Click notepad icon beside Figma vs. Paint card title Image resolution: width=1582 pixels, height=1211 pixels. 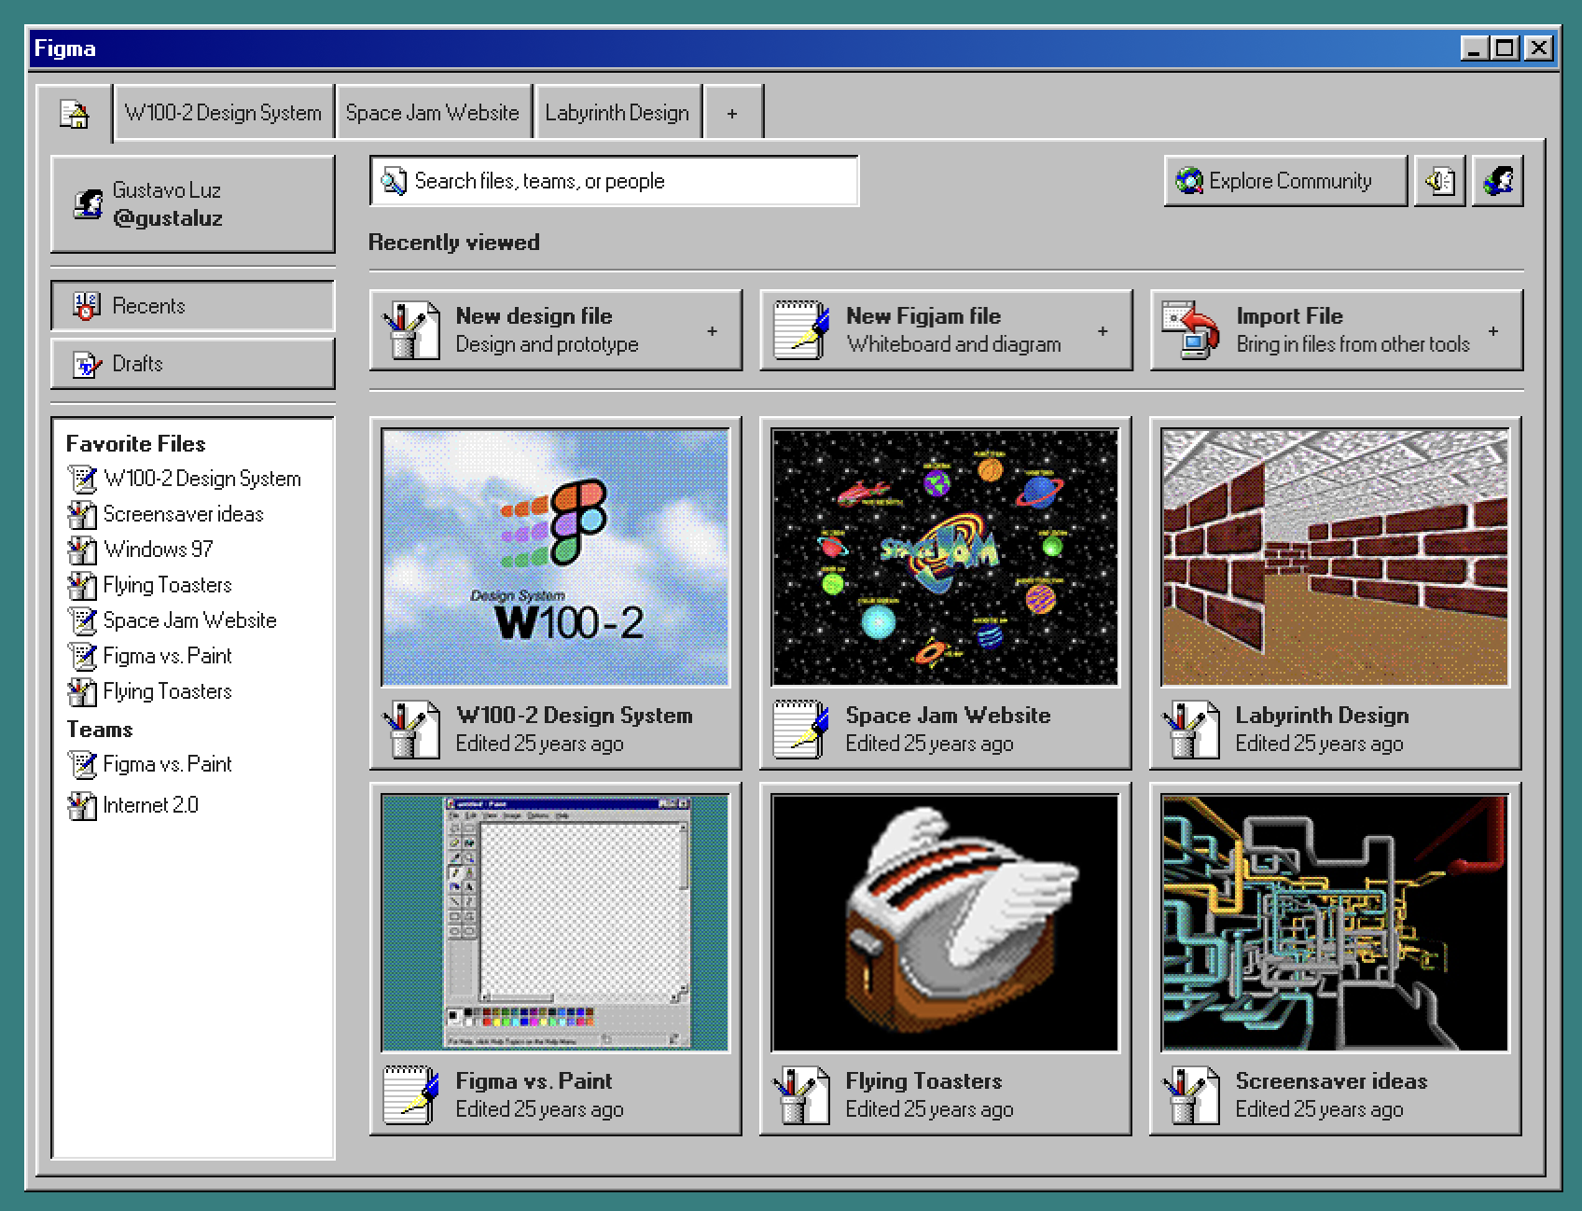coord(411,1095)
